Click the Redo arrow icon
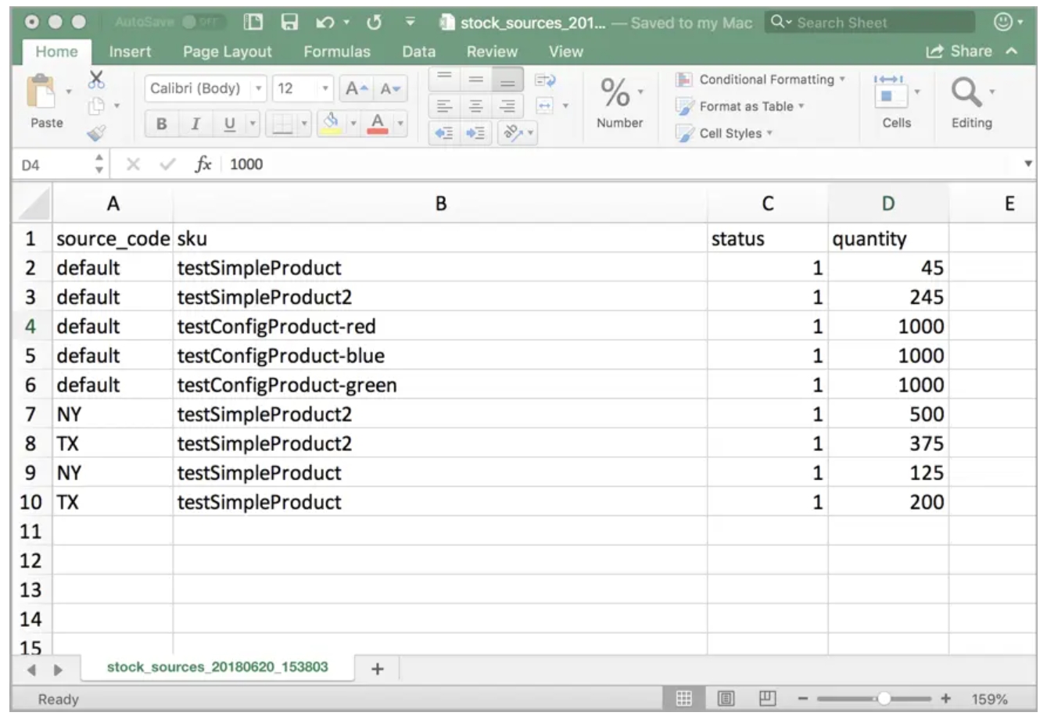 374,23
